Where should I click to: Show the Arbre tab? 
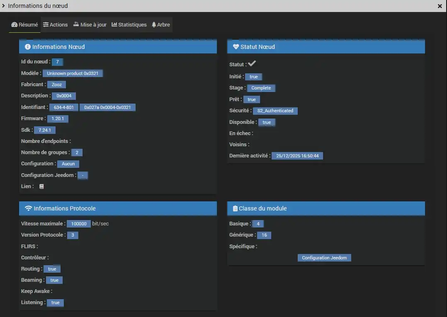(x=160, y=25)
